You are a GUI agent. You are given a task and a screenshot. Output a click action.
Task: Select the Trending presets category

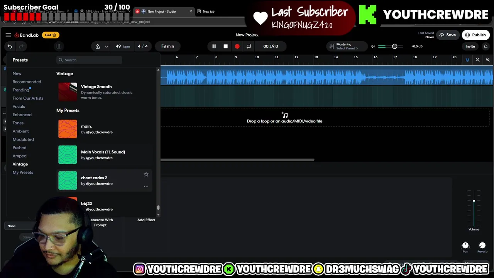click(21, 90)
